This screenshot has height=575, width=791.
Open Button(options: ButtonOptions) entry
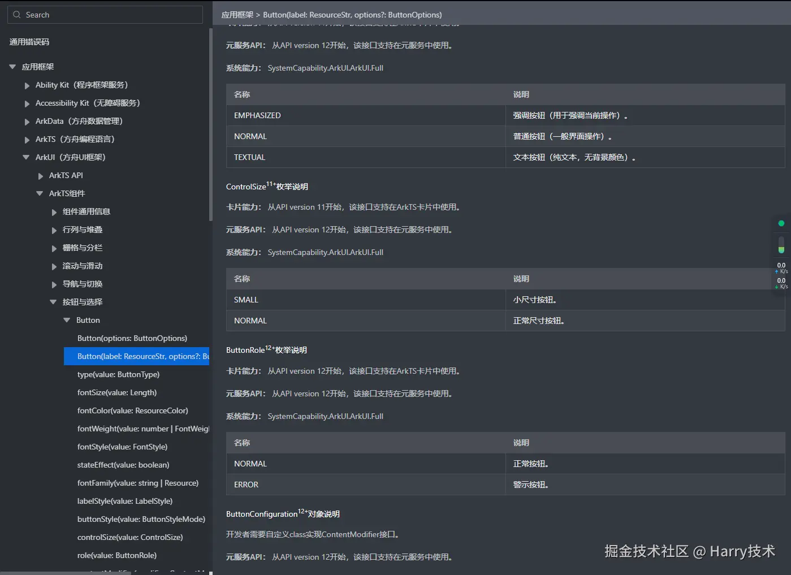point(132,338)
